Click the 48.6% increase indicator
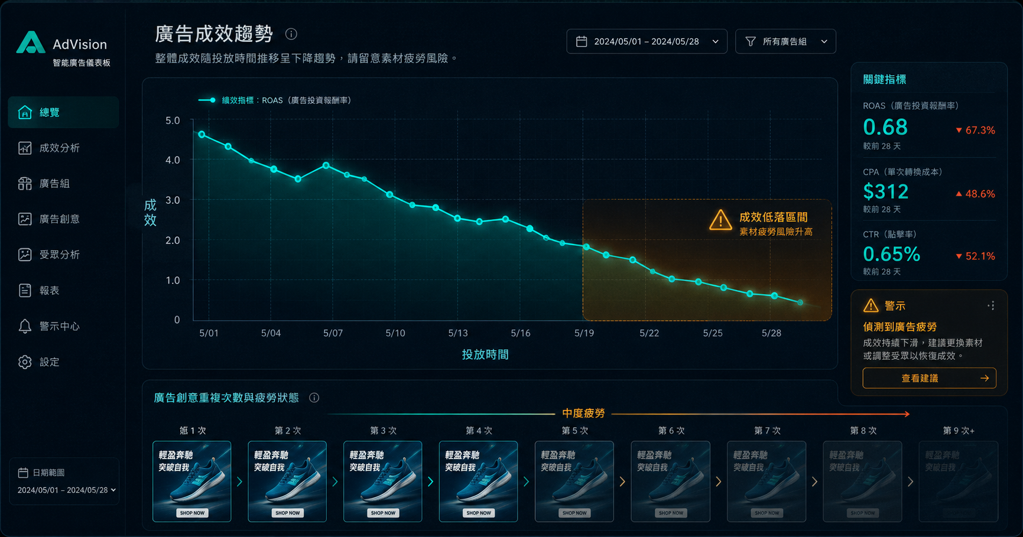This screenshot has height=537, width=1023. click(975, 194)
